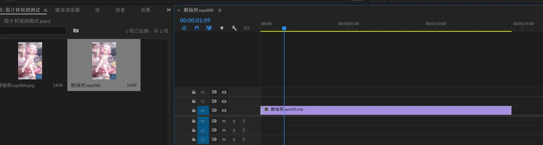
Task: Toggle track lock for A3
Action: pyautogui.click(x=194, y=139)
